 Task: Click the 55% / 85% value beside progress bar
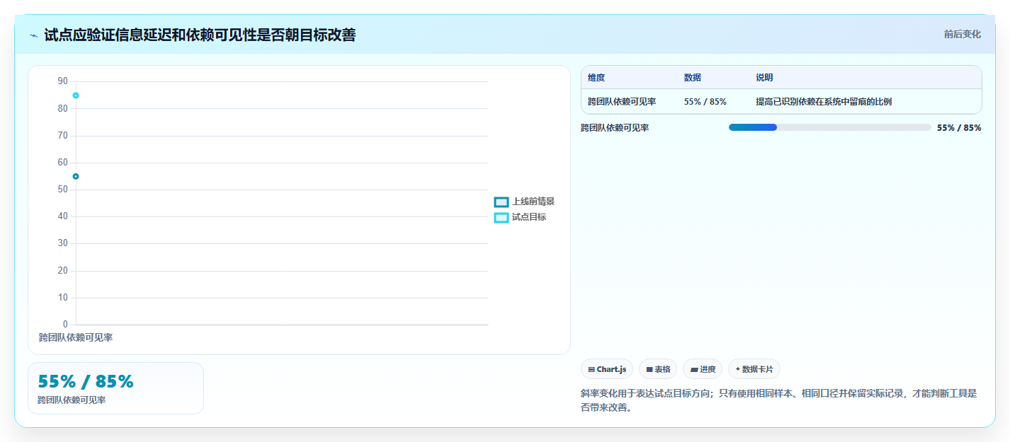(x=959, y=128)
